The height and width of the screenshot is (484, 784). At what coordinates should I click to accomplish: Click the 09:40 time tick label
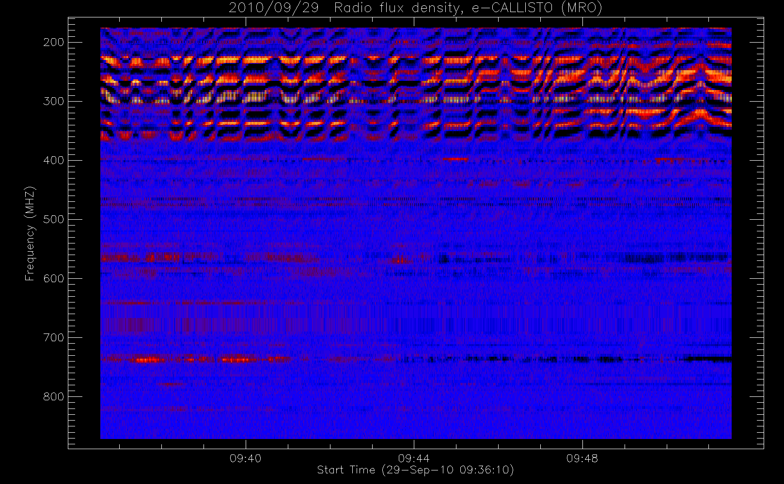(245, 458)
